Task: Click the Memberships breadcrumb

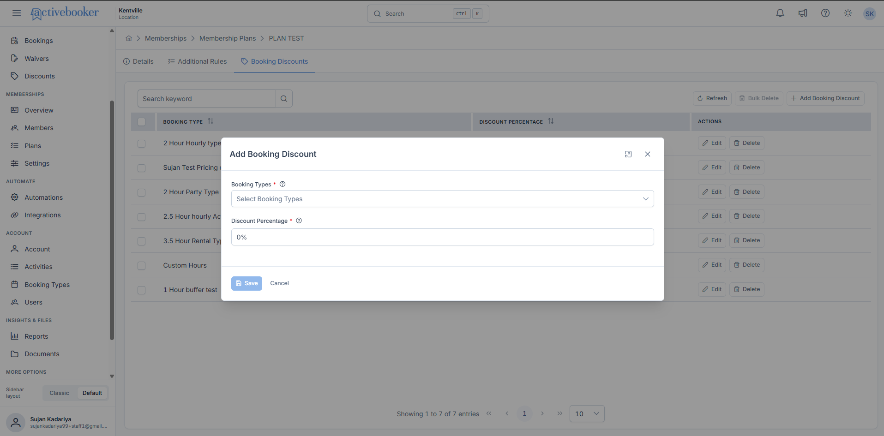Action: click(166, 38)
